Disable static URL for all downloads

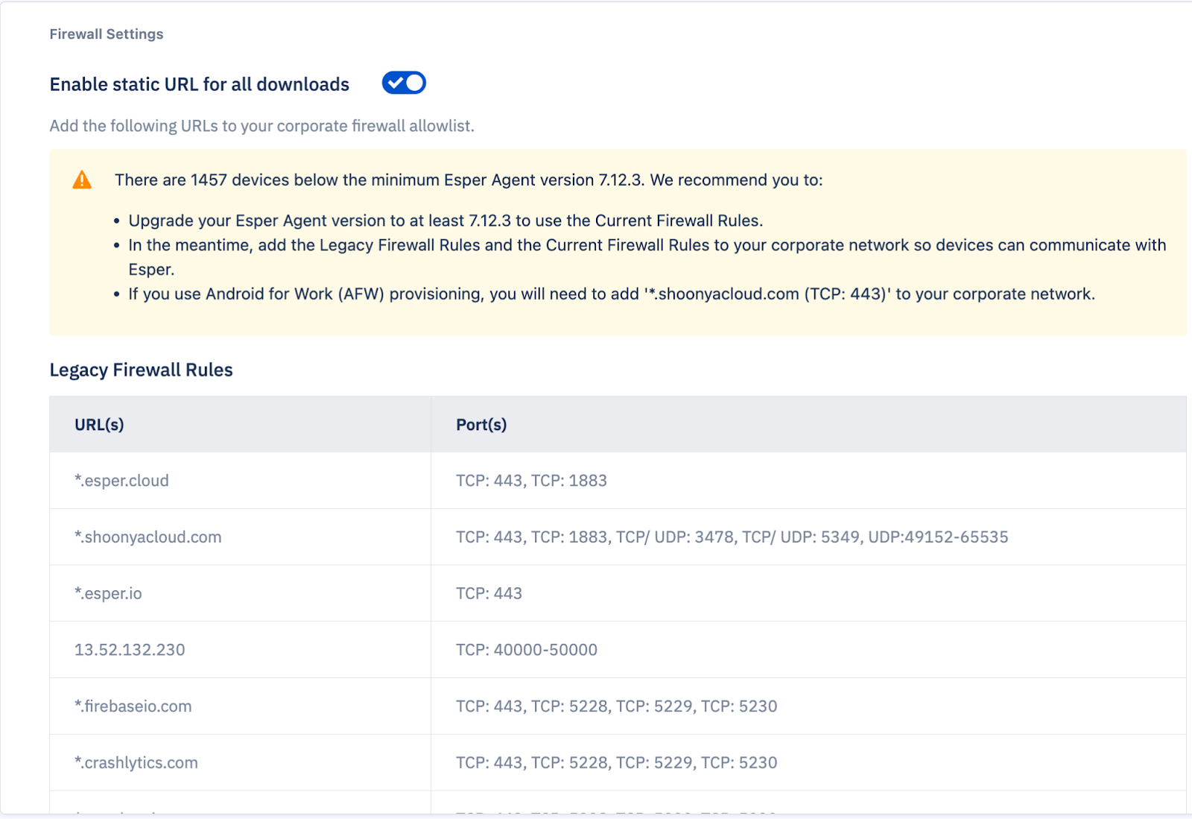point(403,83)
